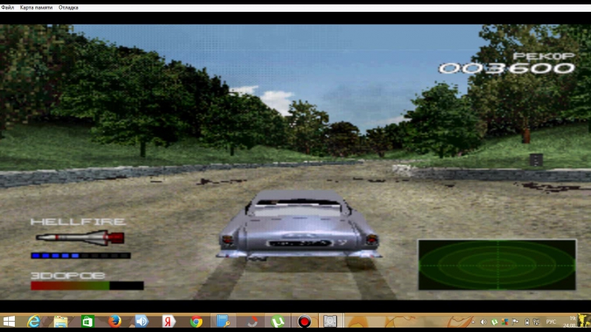Launch Firefox from the taskbar

pyautogui.click(x=115, y=322)
